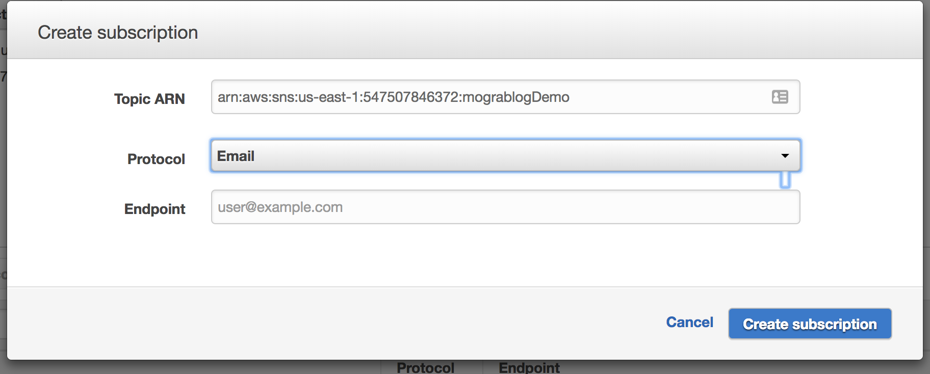Screen dimensions: 930x374
Task: Click the Endpoint column header behind the dialog
Action: click(x=529, y=367)
